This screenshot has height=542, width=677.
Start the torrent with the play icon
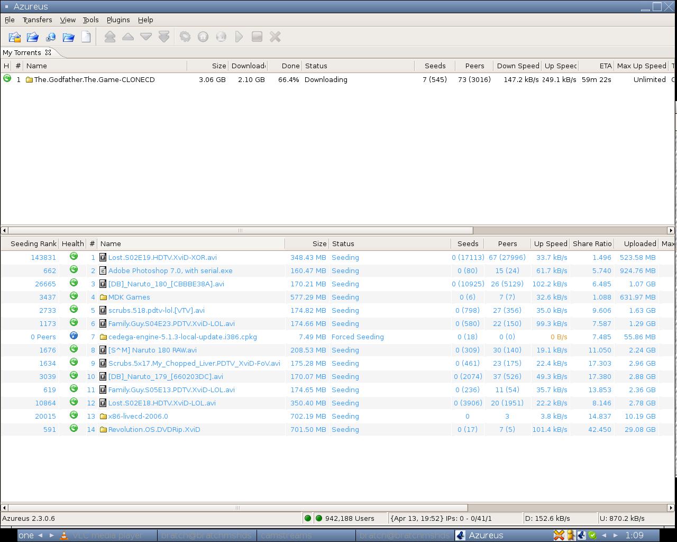239,37
